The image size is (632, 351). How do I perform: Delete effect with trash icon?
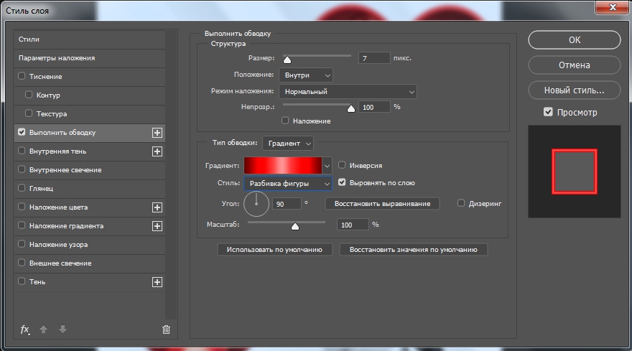166,329
